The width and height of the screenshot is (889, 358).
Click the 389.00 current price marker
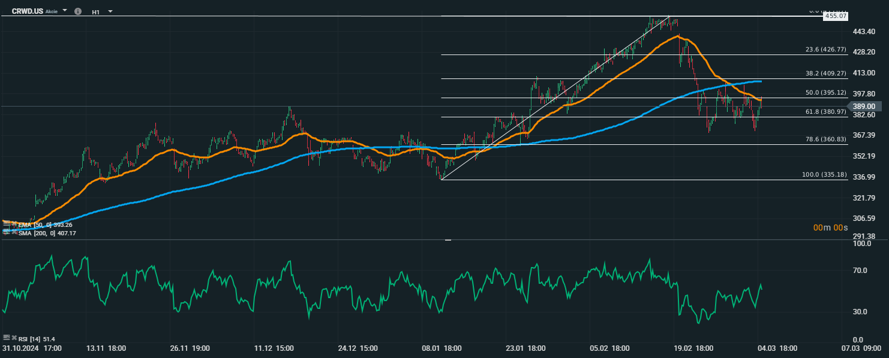(863, 106)
